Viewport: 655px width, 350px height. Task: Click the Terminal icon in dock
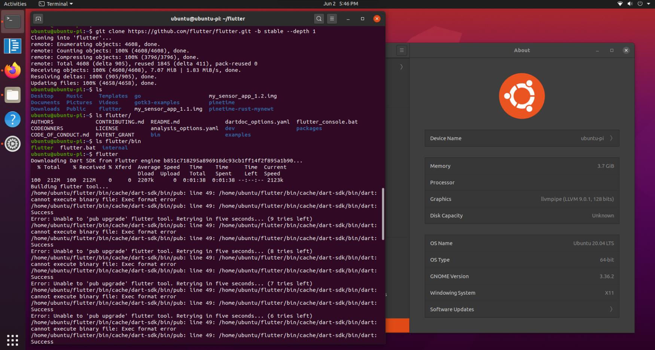pos(13,21)
